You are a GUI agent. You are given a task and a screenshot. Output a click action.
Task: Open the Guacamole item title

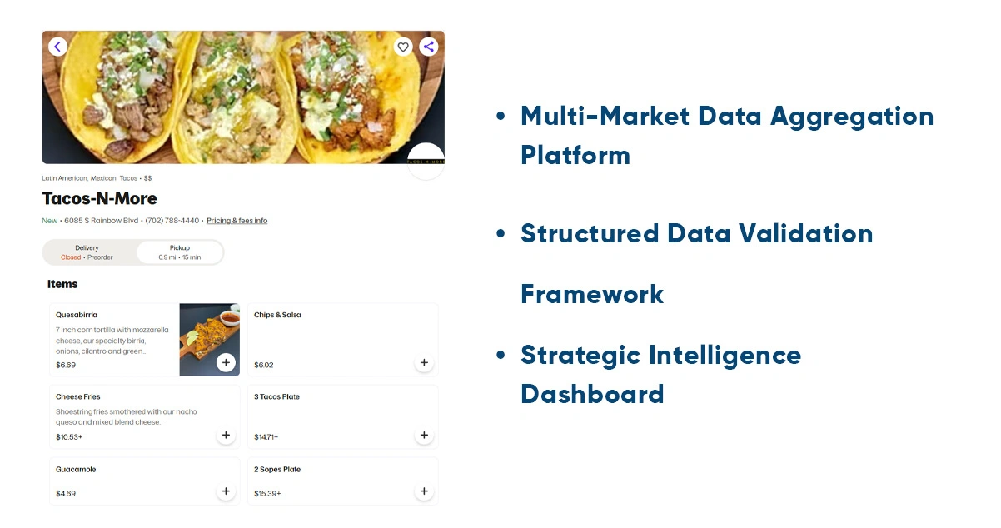click(76, 470)
